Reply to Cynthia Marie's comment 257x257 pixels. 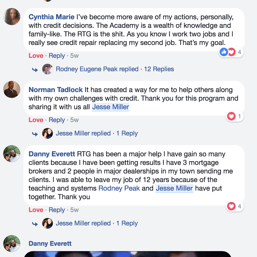click(x=57, y=56)
